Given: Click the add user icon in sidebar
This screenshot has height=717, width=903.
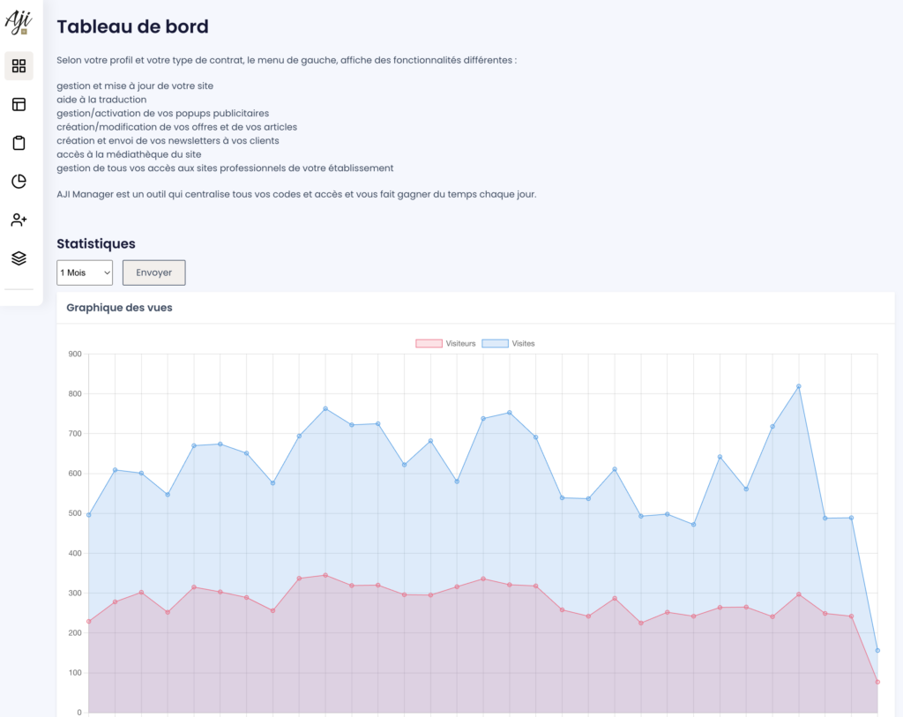Looking at the screenshot, I should (x=19, y=220).
